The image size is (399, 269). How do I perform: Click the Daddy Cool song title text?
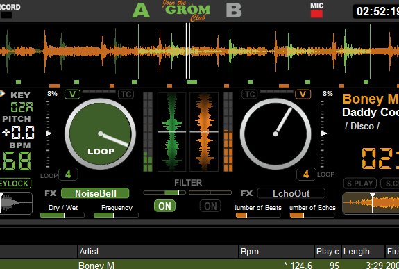pyautogui.click(x=371, y=112)
